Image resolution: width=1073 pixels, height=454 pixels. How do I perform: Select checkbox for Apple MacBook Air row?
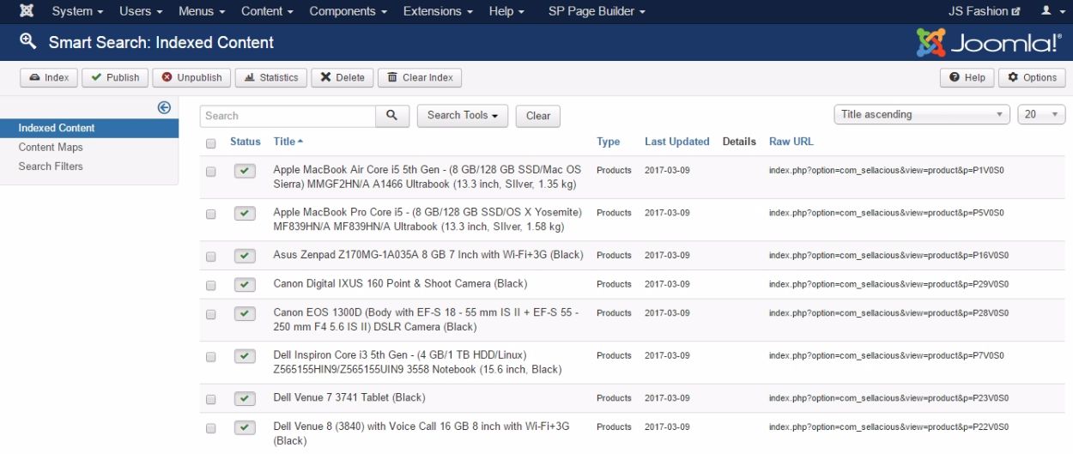tap(211, 172)
